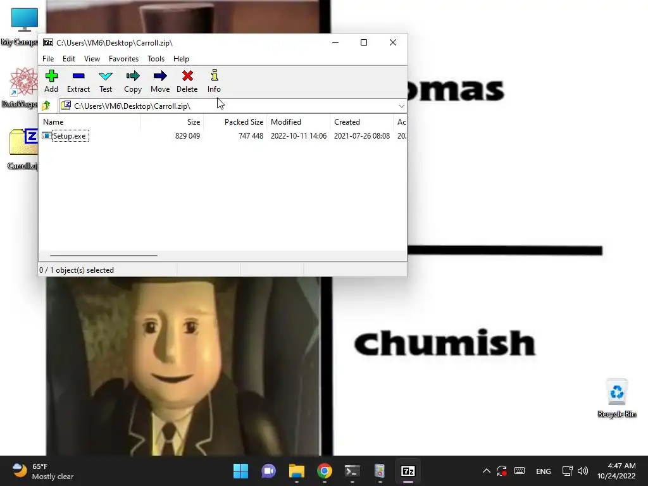Click the objects selected status text

click(x=77, y=270)
